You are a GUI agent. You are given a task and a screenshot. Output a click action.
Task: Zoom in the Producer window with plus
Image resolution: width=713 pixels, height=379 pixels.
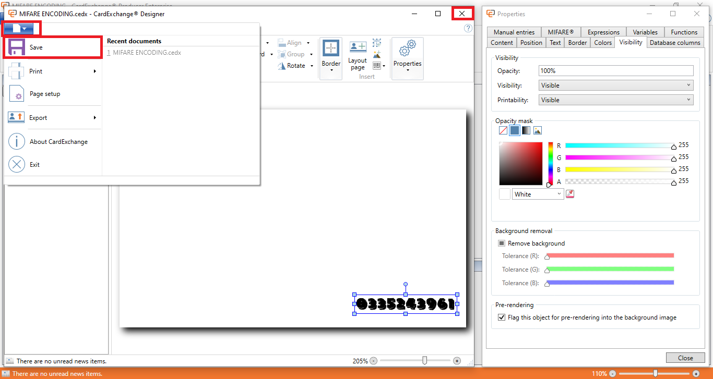tap(696, 374)
